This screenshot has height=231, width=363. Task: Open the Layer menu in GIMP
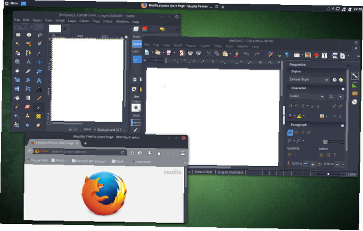pos(72,21)
